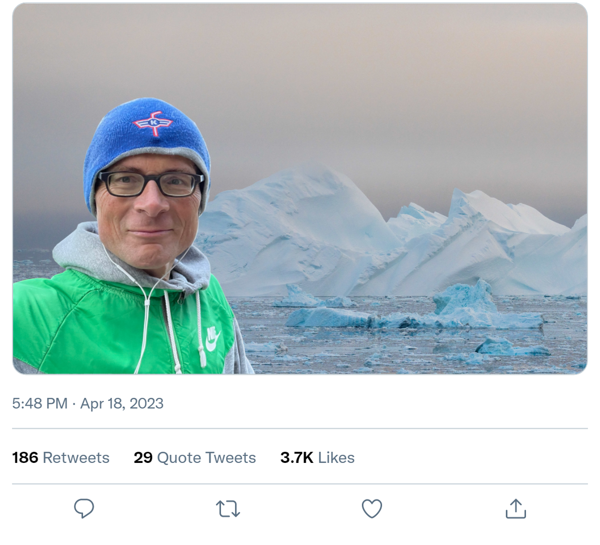Click the black-framed glasses in photo
600x545 pixels.
151,184
